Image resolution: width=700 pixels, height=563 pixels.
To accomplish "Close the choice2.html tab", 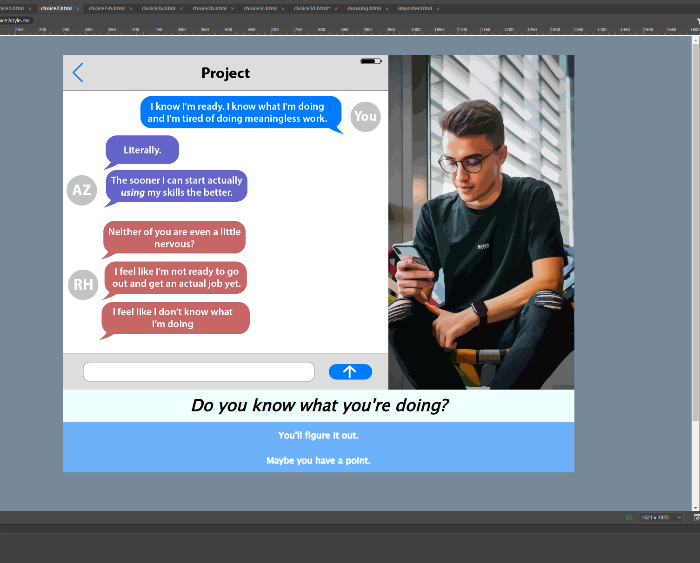I will tap(78, 9).
